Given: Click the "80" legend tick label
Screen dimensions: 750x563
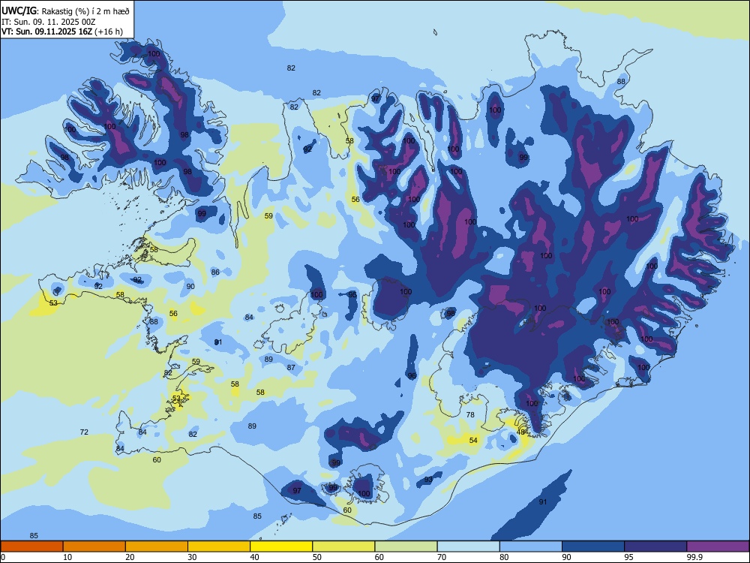Looking at the screenshot, I should click(504, 557).
